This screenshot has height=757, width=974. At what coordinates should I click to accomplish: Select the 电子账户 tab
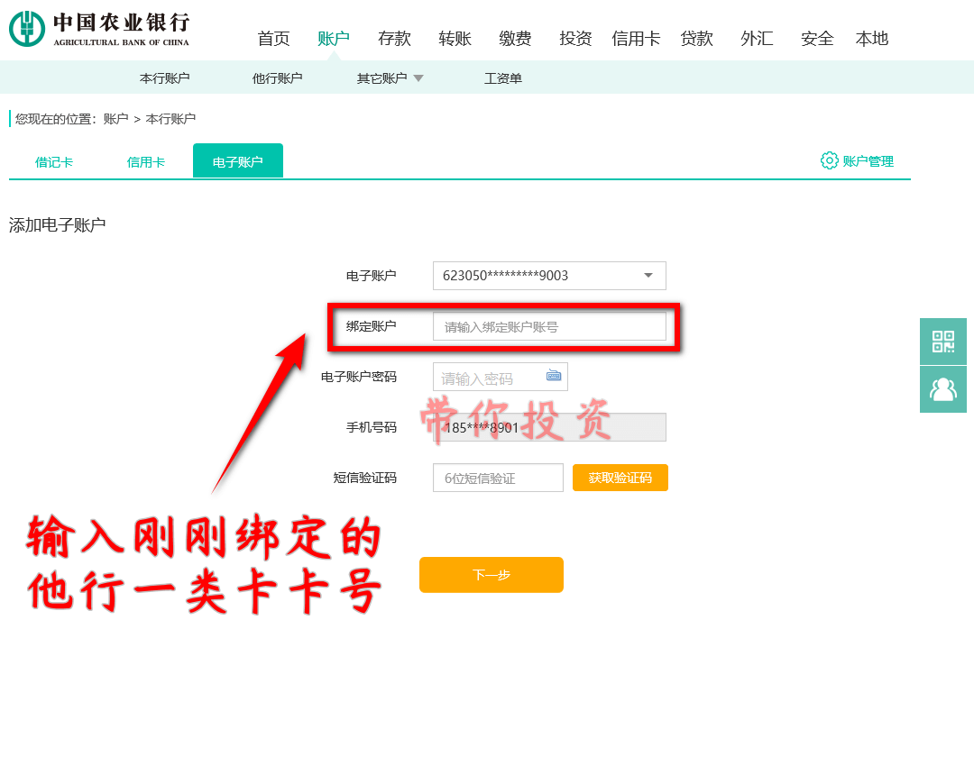(x=238, y=160)
